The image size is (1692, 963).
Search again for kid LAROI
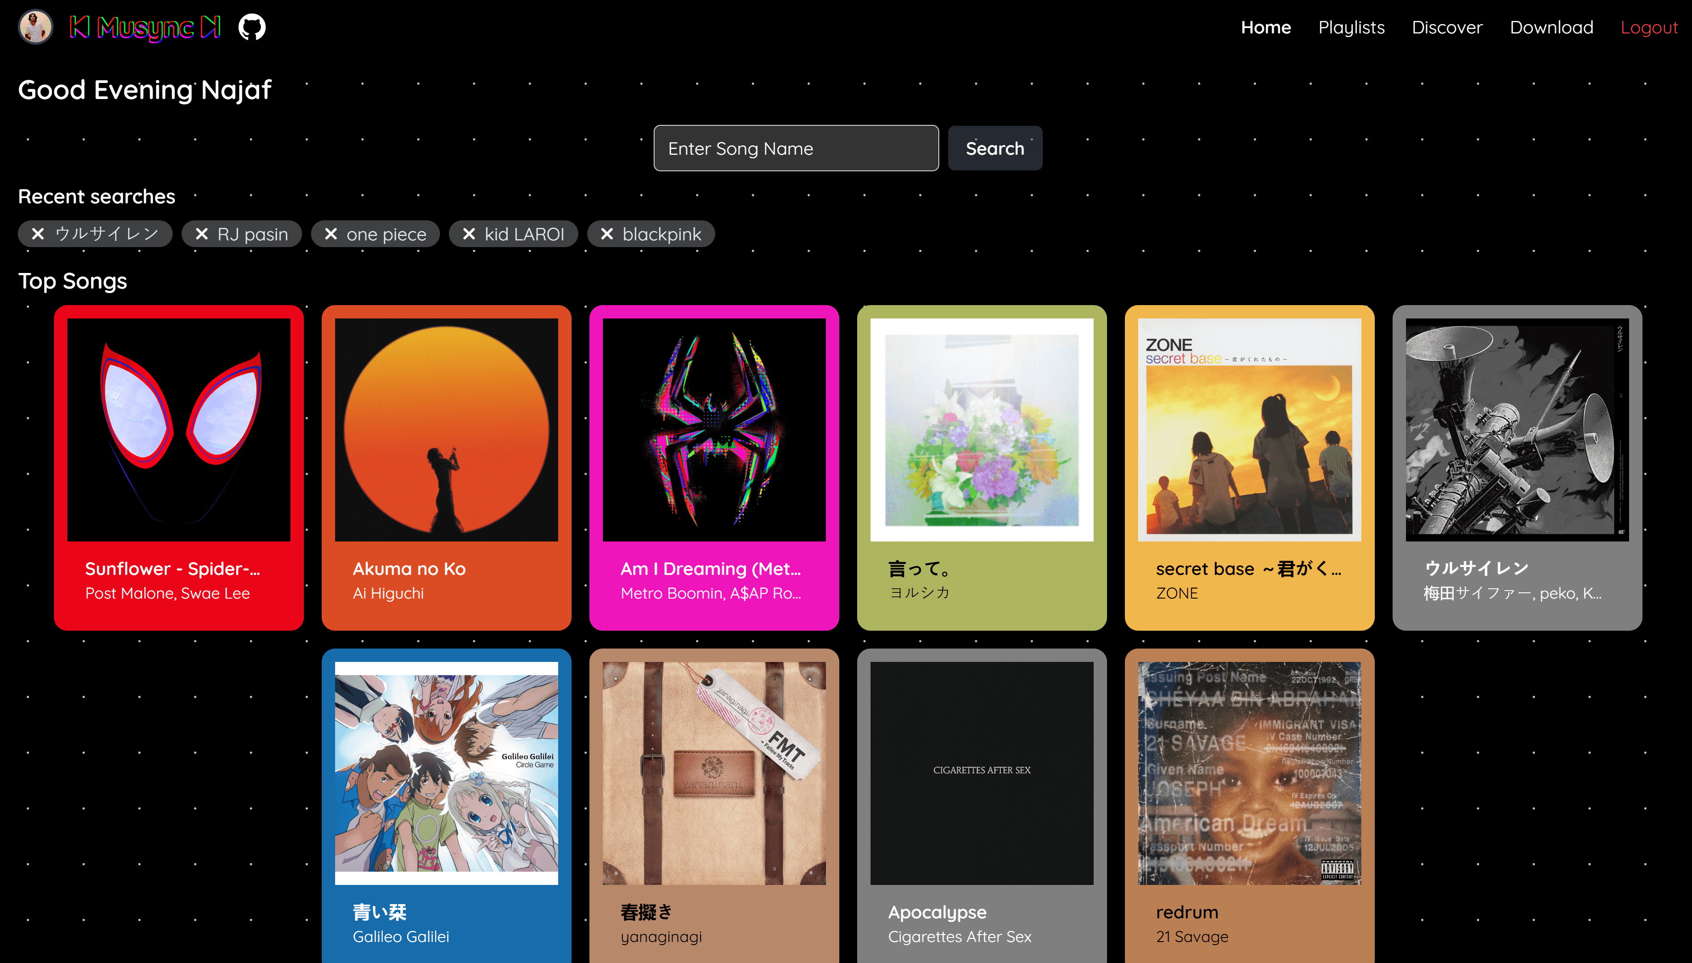pos(524,234)
